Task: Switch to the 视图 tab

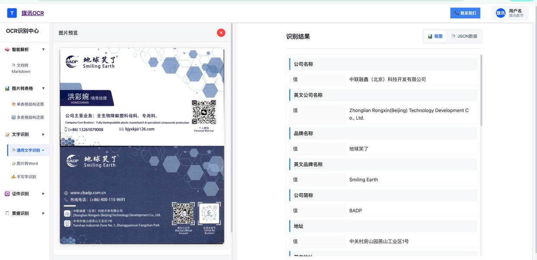Action: coord(435,36)
